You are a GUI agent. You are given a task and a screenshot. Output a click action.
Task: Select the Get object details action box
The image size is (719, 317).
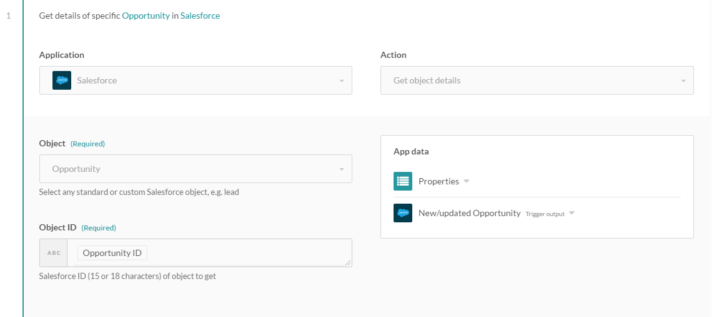pyautogui.click(x=537, y=80)
